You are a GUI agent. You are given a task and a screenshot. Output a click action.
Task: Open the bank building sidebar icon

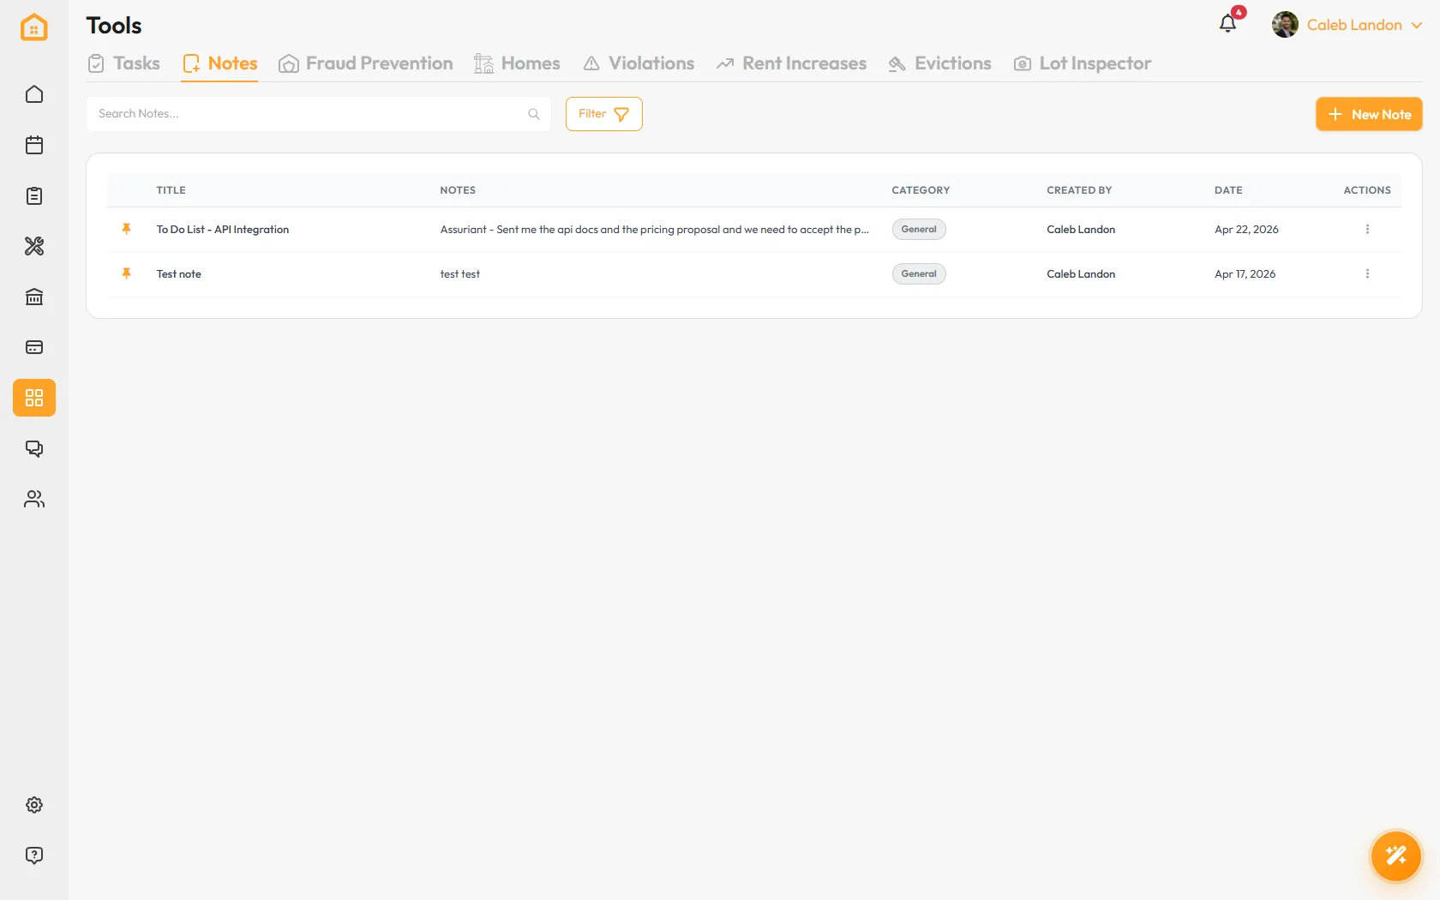pyautogui.click(x=34, y=297)
